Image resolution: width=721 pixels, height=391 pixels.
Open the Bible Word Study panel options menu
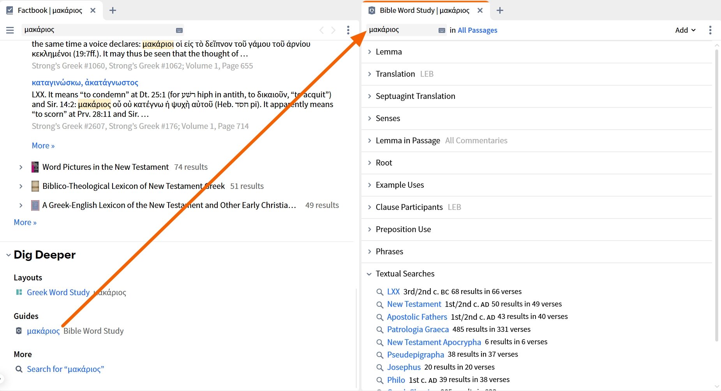(710, 30)
